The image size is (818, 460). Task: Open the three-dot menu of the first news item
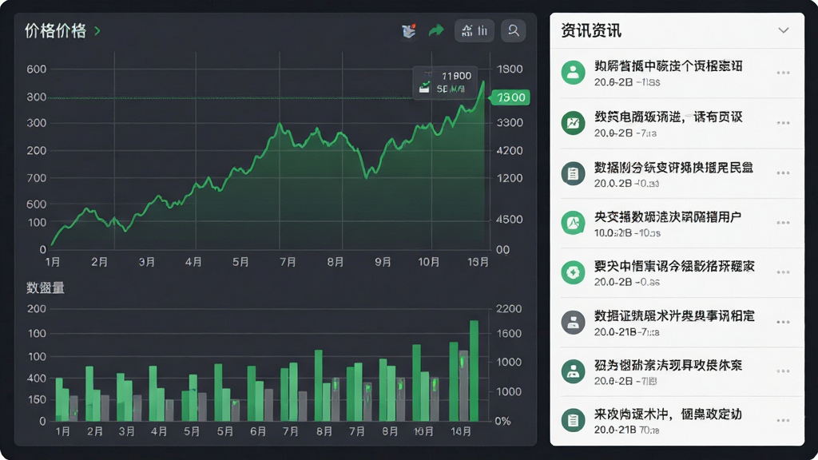(783, 73)
